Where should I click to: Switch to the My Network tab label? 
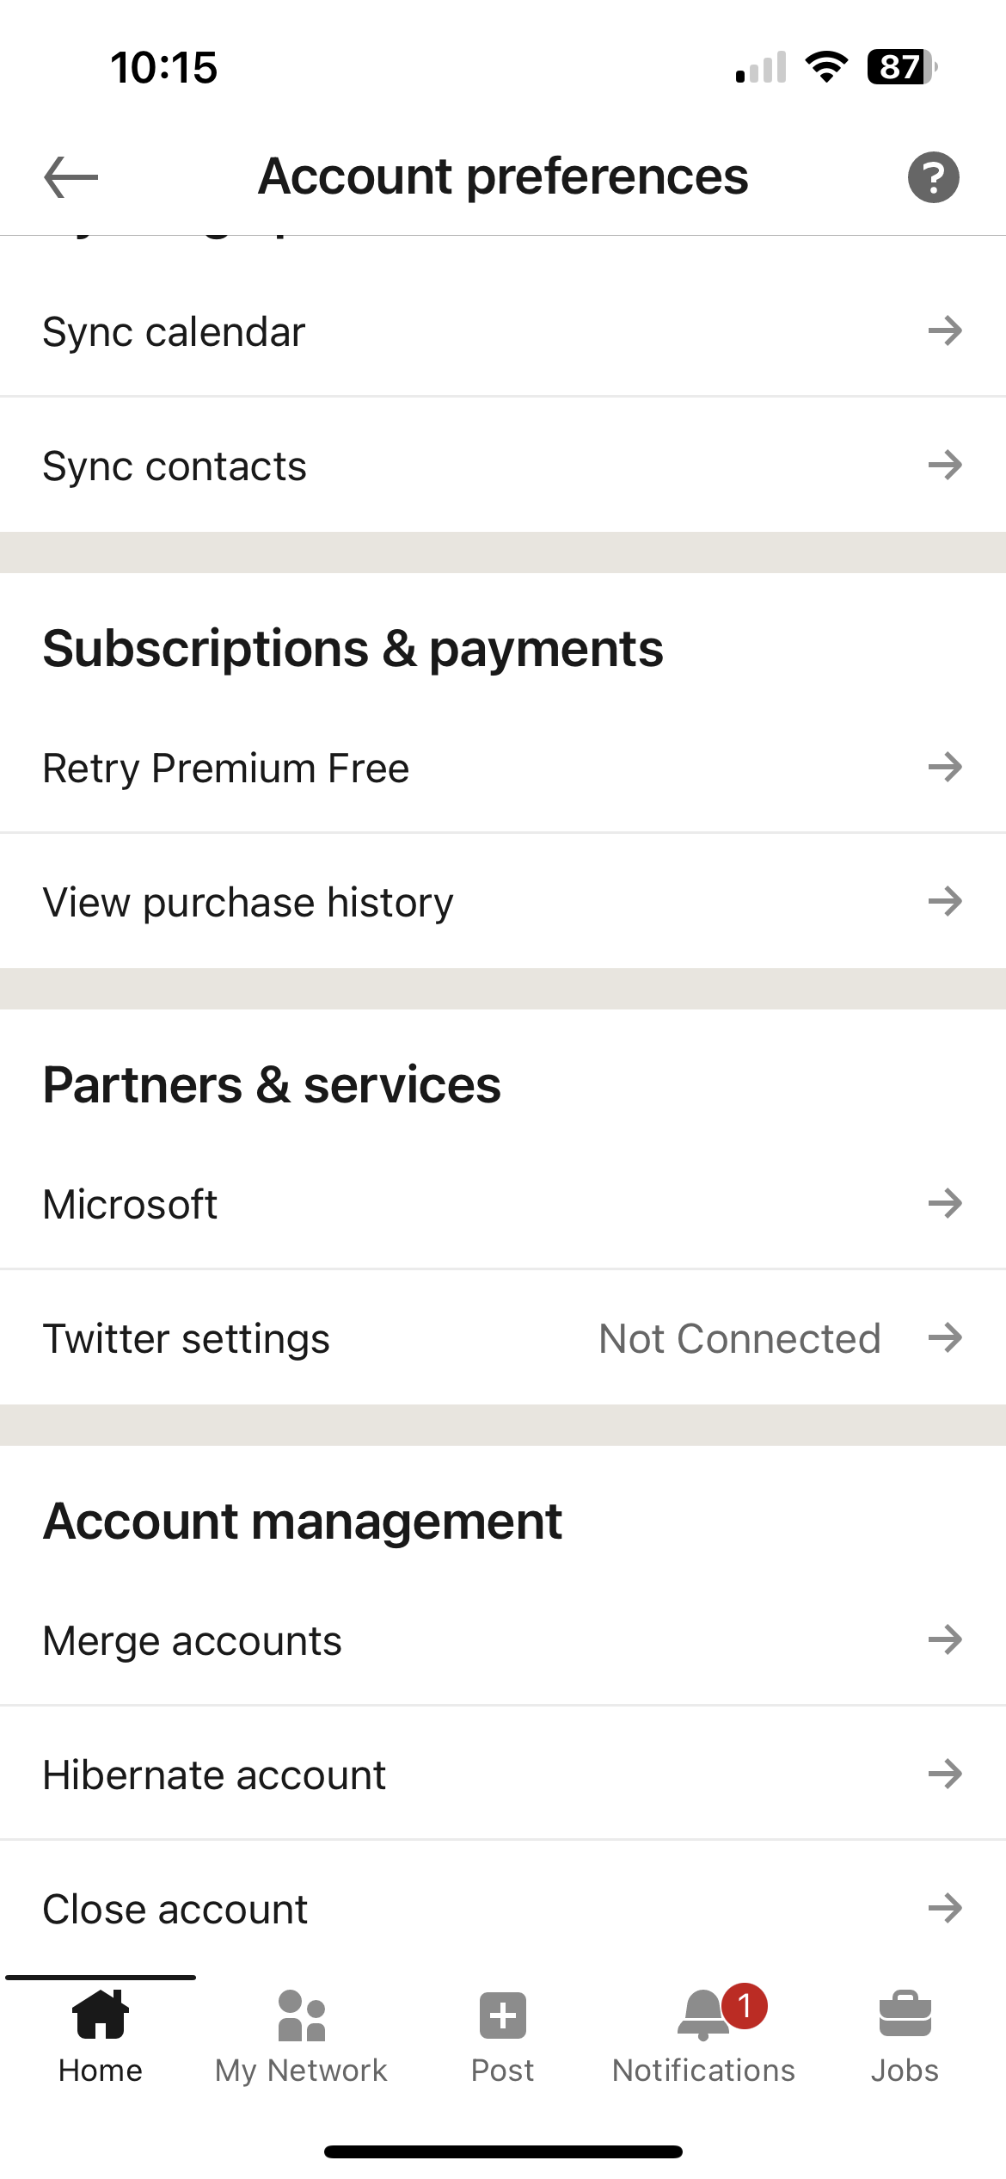coord(301,2070)
